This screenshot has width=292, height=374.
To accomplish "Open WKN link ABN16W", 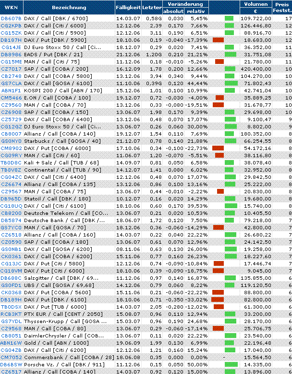I will click(x=11, y=343).
